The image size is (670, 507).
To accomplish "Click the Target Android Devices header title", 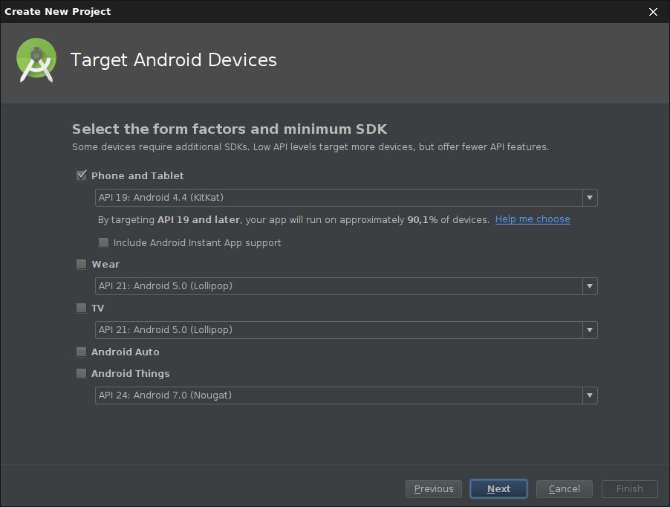I will [x=174, y=60].
